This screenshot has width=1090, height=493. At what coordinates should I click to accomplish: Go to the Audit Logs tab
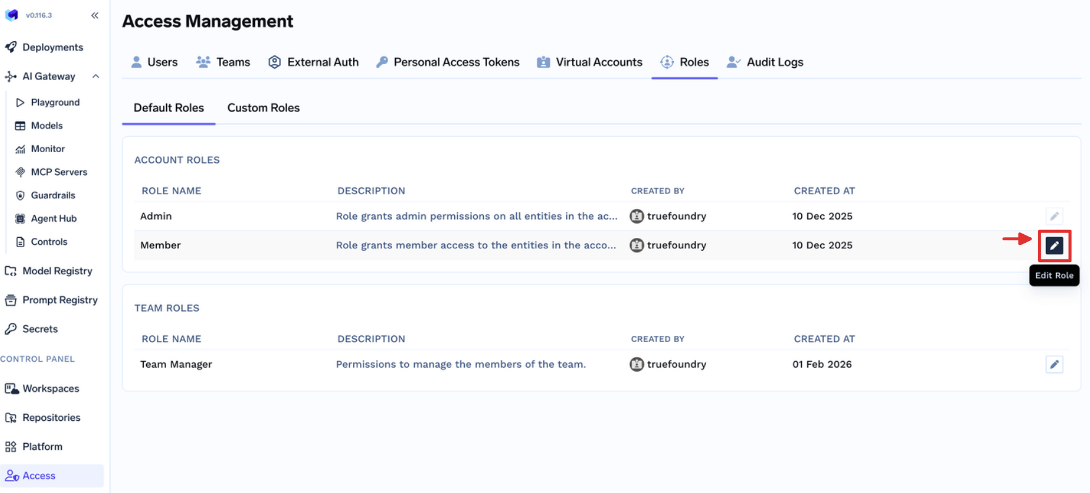(x=765, y=62)
